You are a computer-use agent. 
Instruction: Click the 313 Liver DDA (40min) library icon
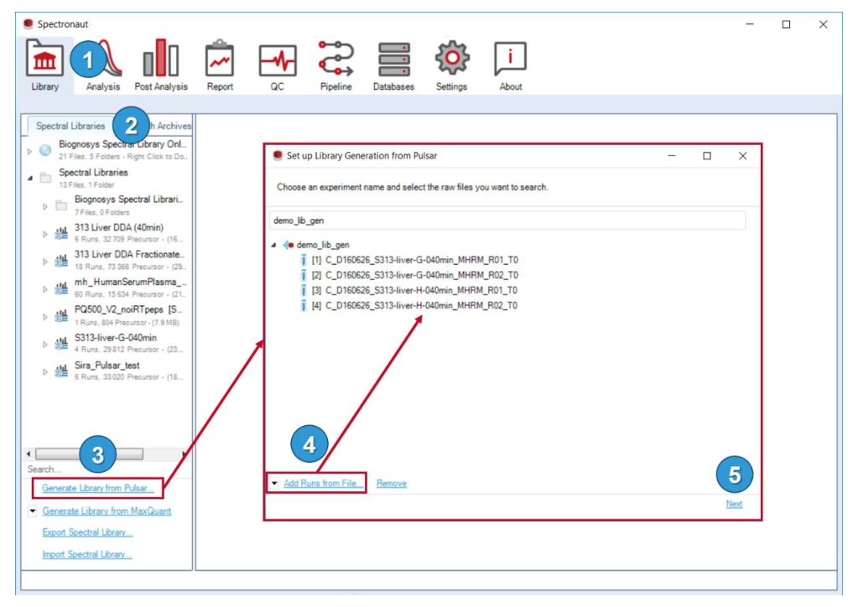pos(61,234)
